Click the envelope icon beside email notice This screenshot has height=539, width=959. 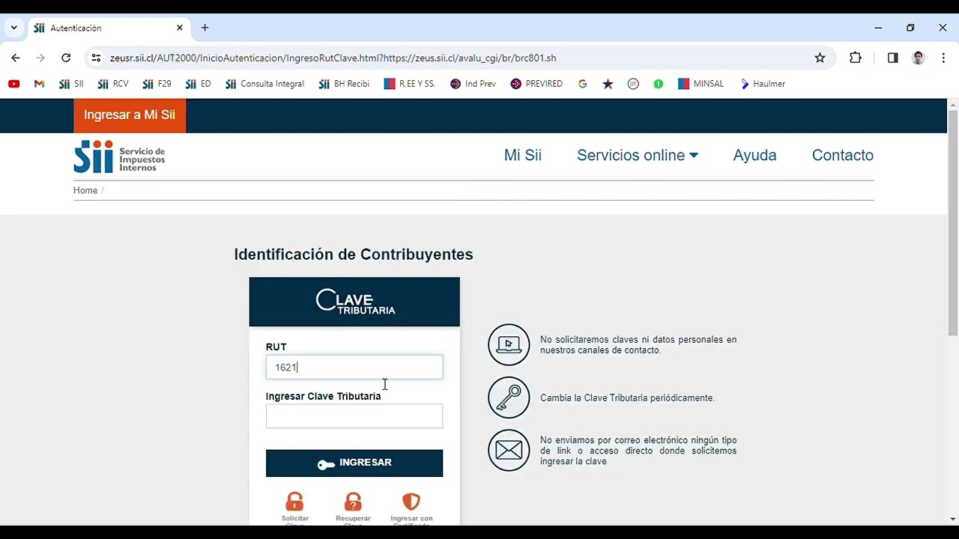tap(509, 450)
